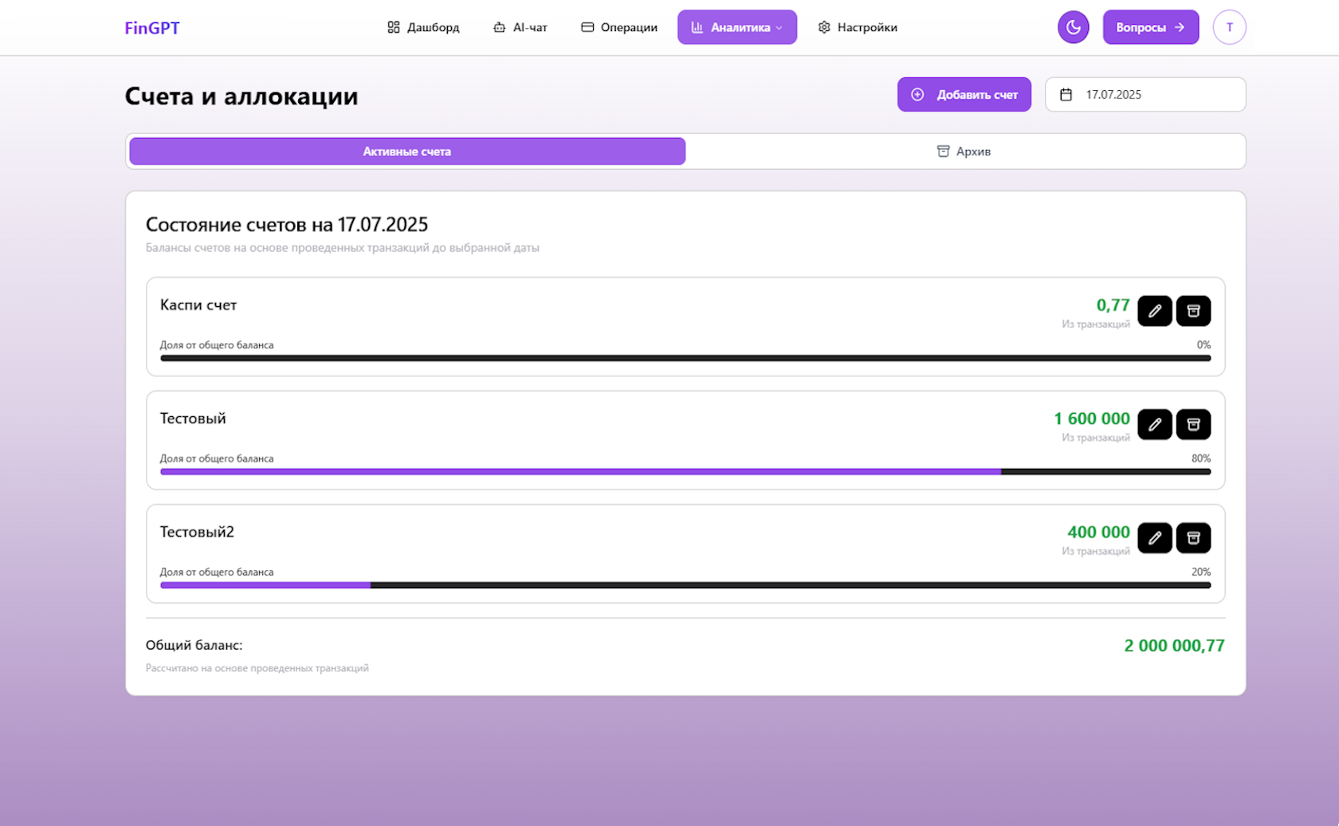Archive the Тестовый2 account

click(x=1193, y=538)
